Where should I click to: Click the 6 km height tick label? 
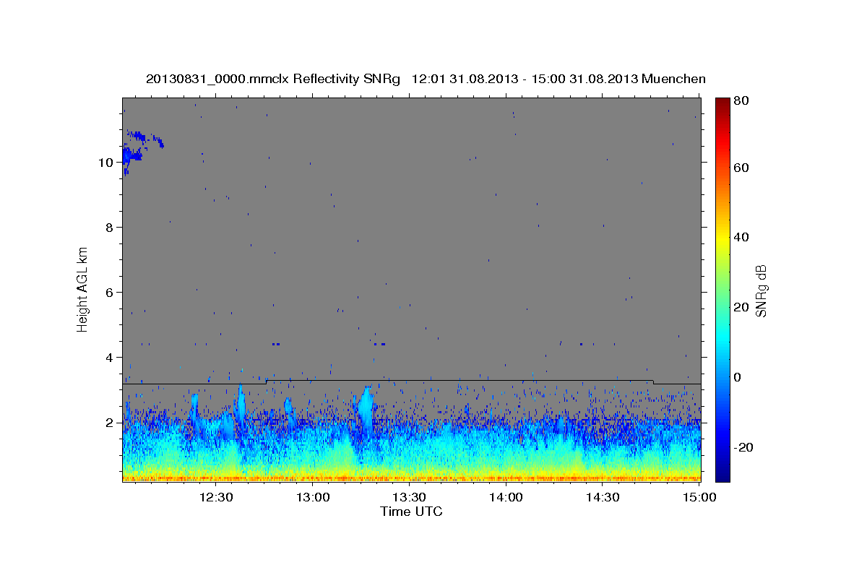[x=108, y=293]
